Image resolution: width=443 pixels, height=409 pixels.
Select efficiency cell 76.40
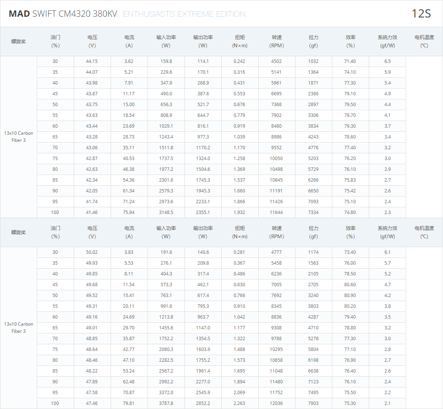pyautogui.click(x=350, y=371)
